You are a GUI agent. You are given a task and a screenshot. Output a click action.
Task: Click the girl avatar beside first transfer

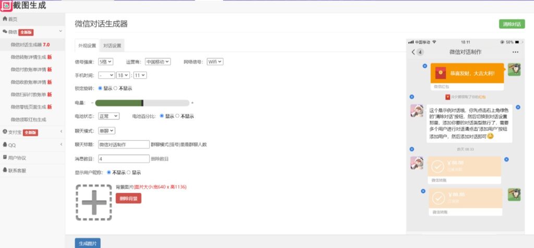417,163
